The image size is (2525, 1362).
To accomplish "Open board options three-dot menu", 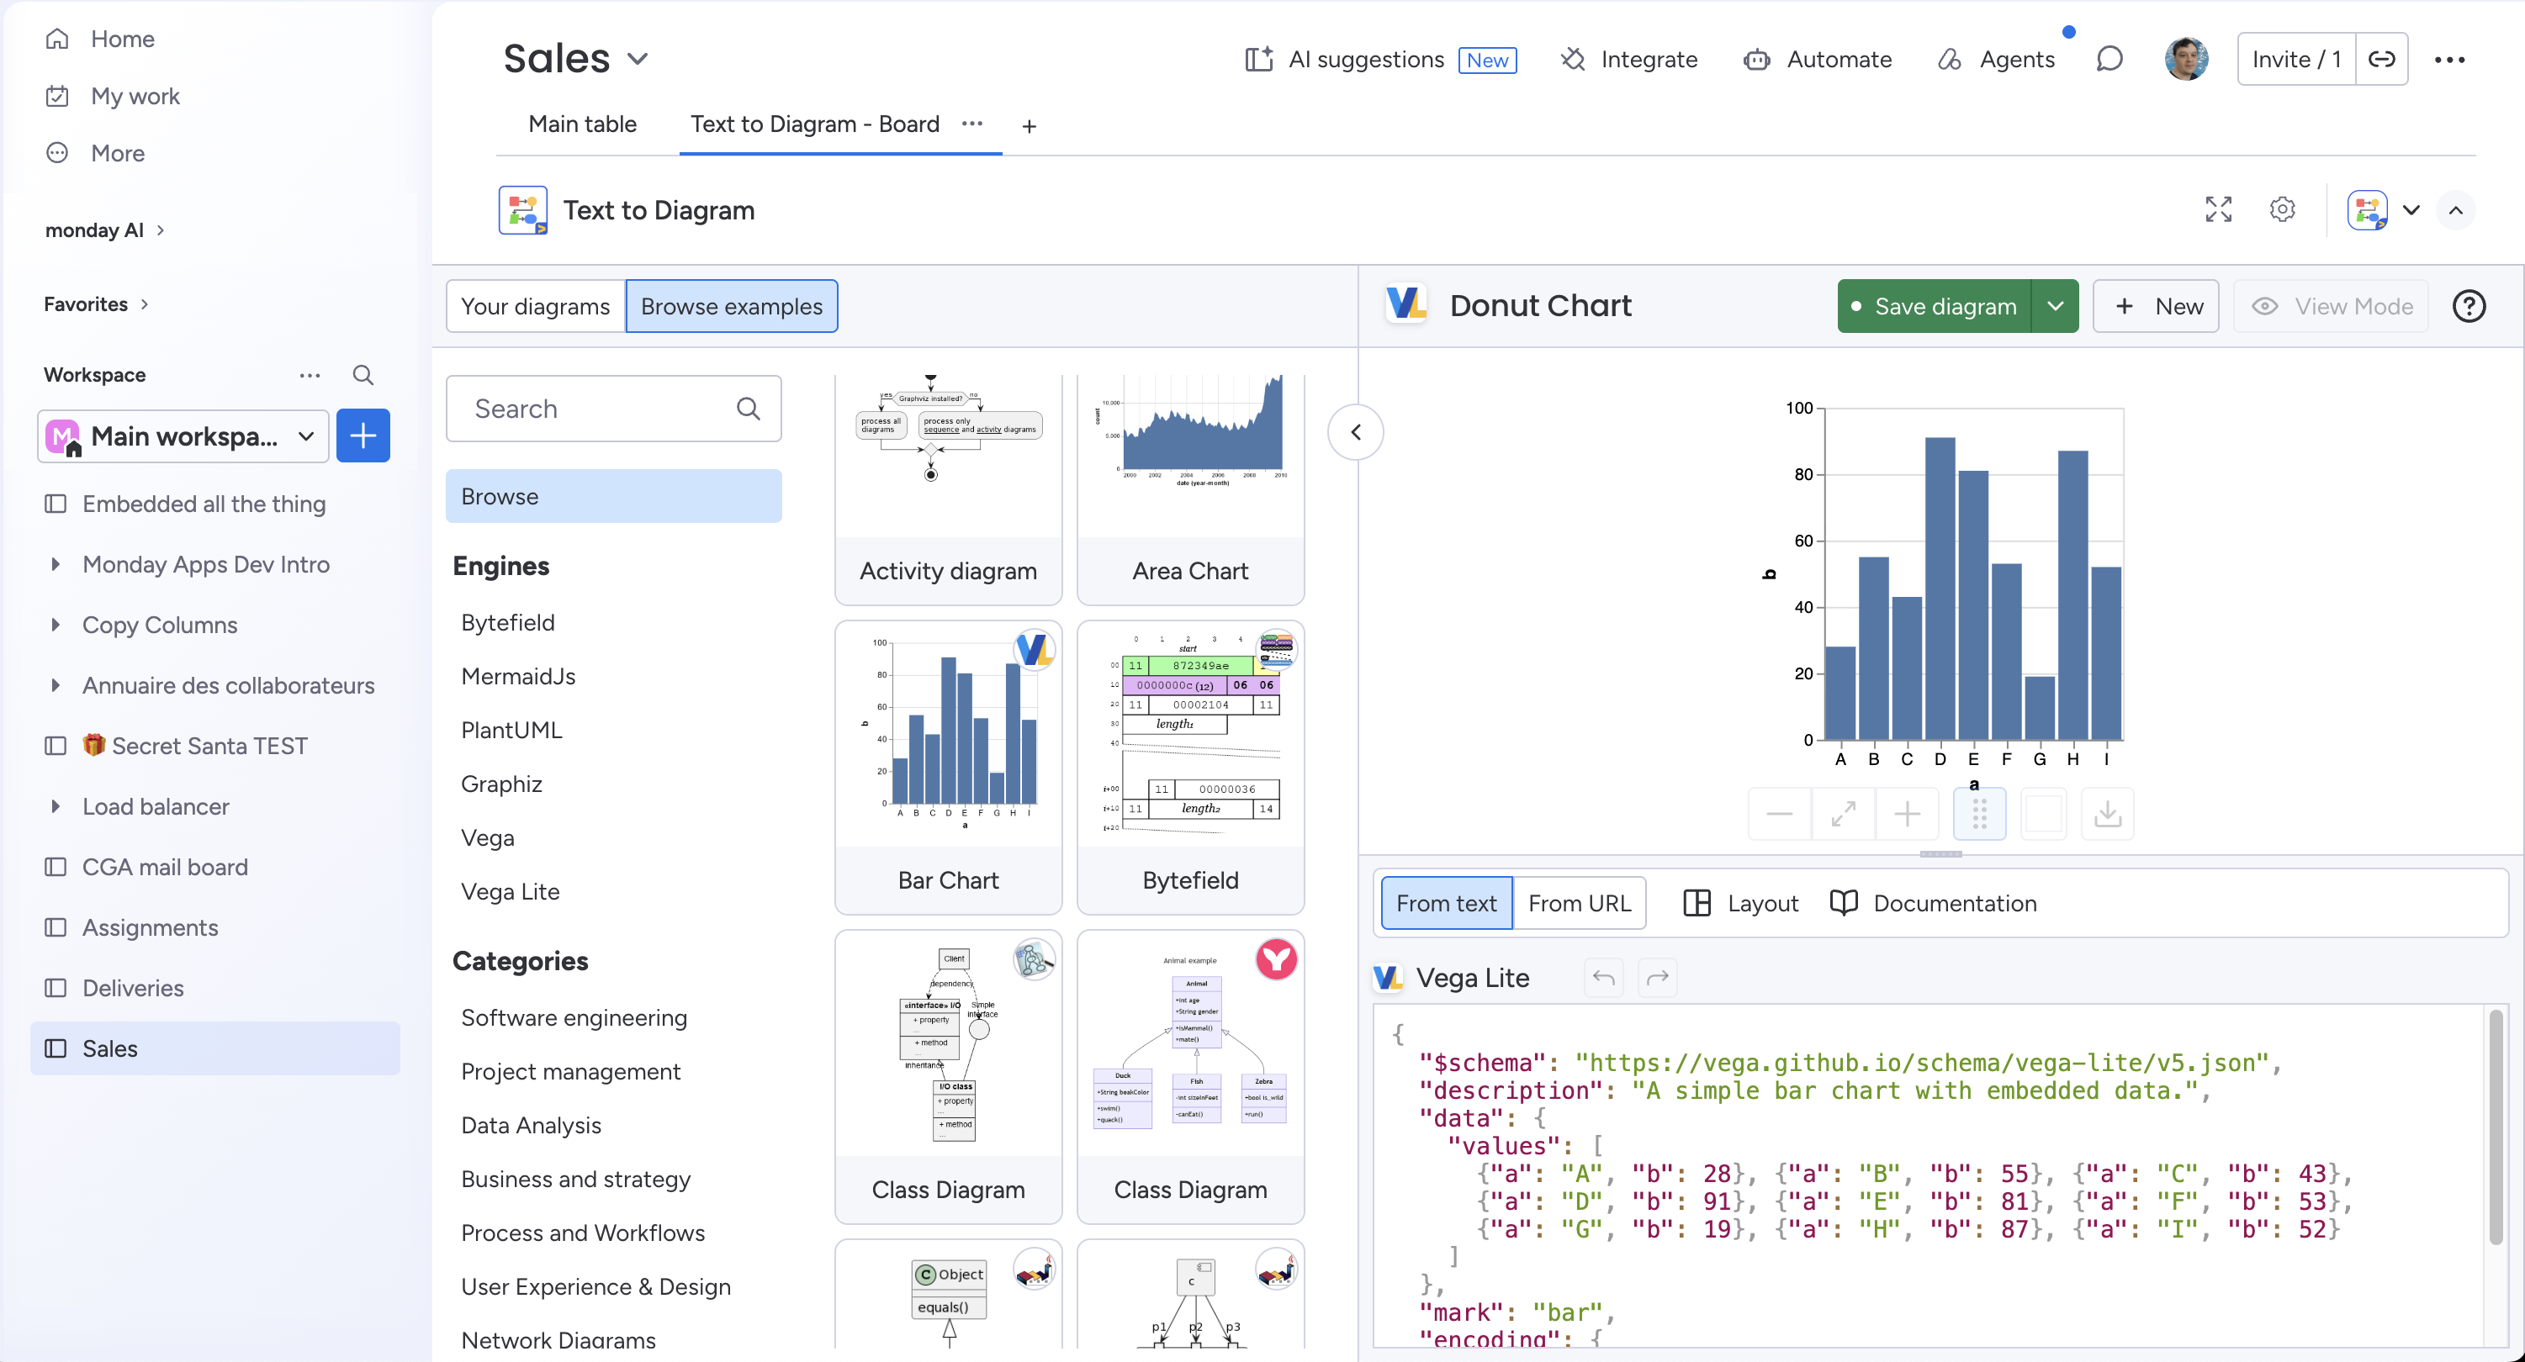I will tap(2449, 60).
